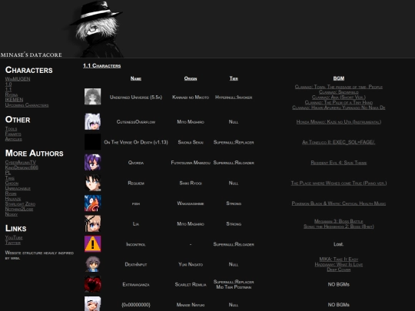Open the Megaman 3: Boss Battle link
The height and width of the screenshot is (311, 415).
tap(339, 221)
